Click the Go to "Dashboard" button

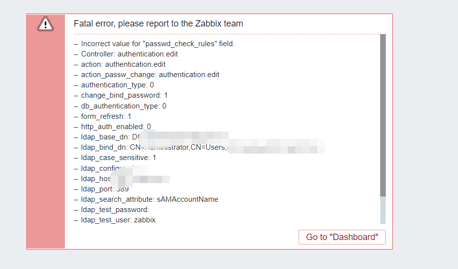[342, 237]
